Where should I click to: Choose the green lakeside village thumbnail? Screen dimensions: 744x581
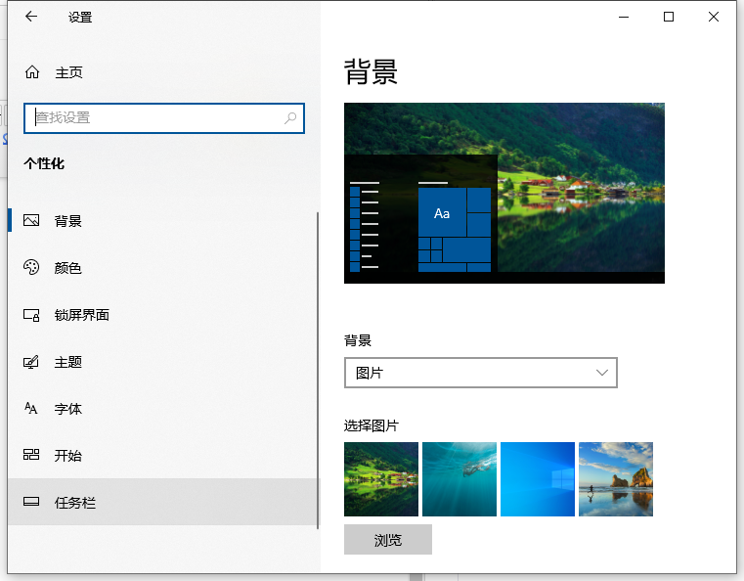click(381, 479)
